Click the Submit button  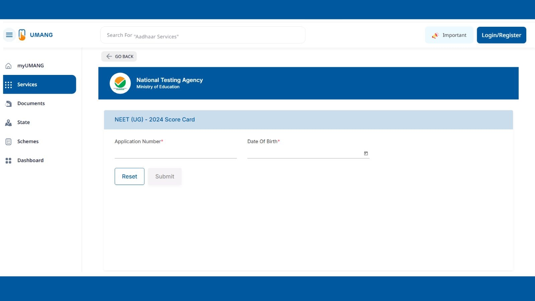click(165, 176)
